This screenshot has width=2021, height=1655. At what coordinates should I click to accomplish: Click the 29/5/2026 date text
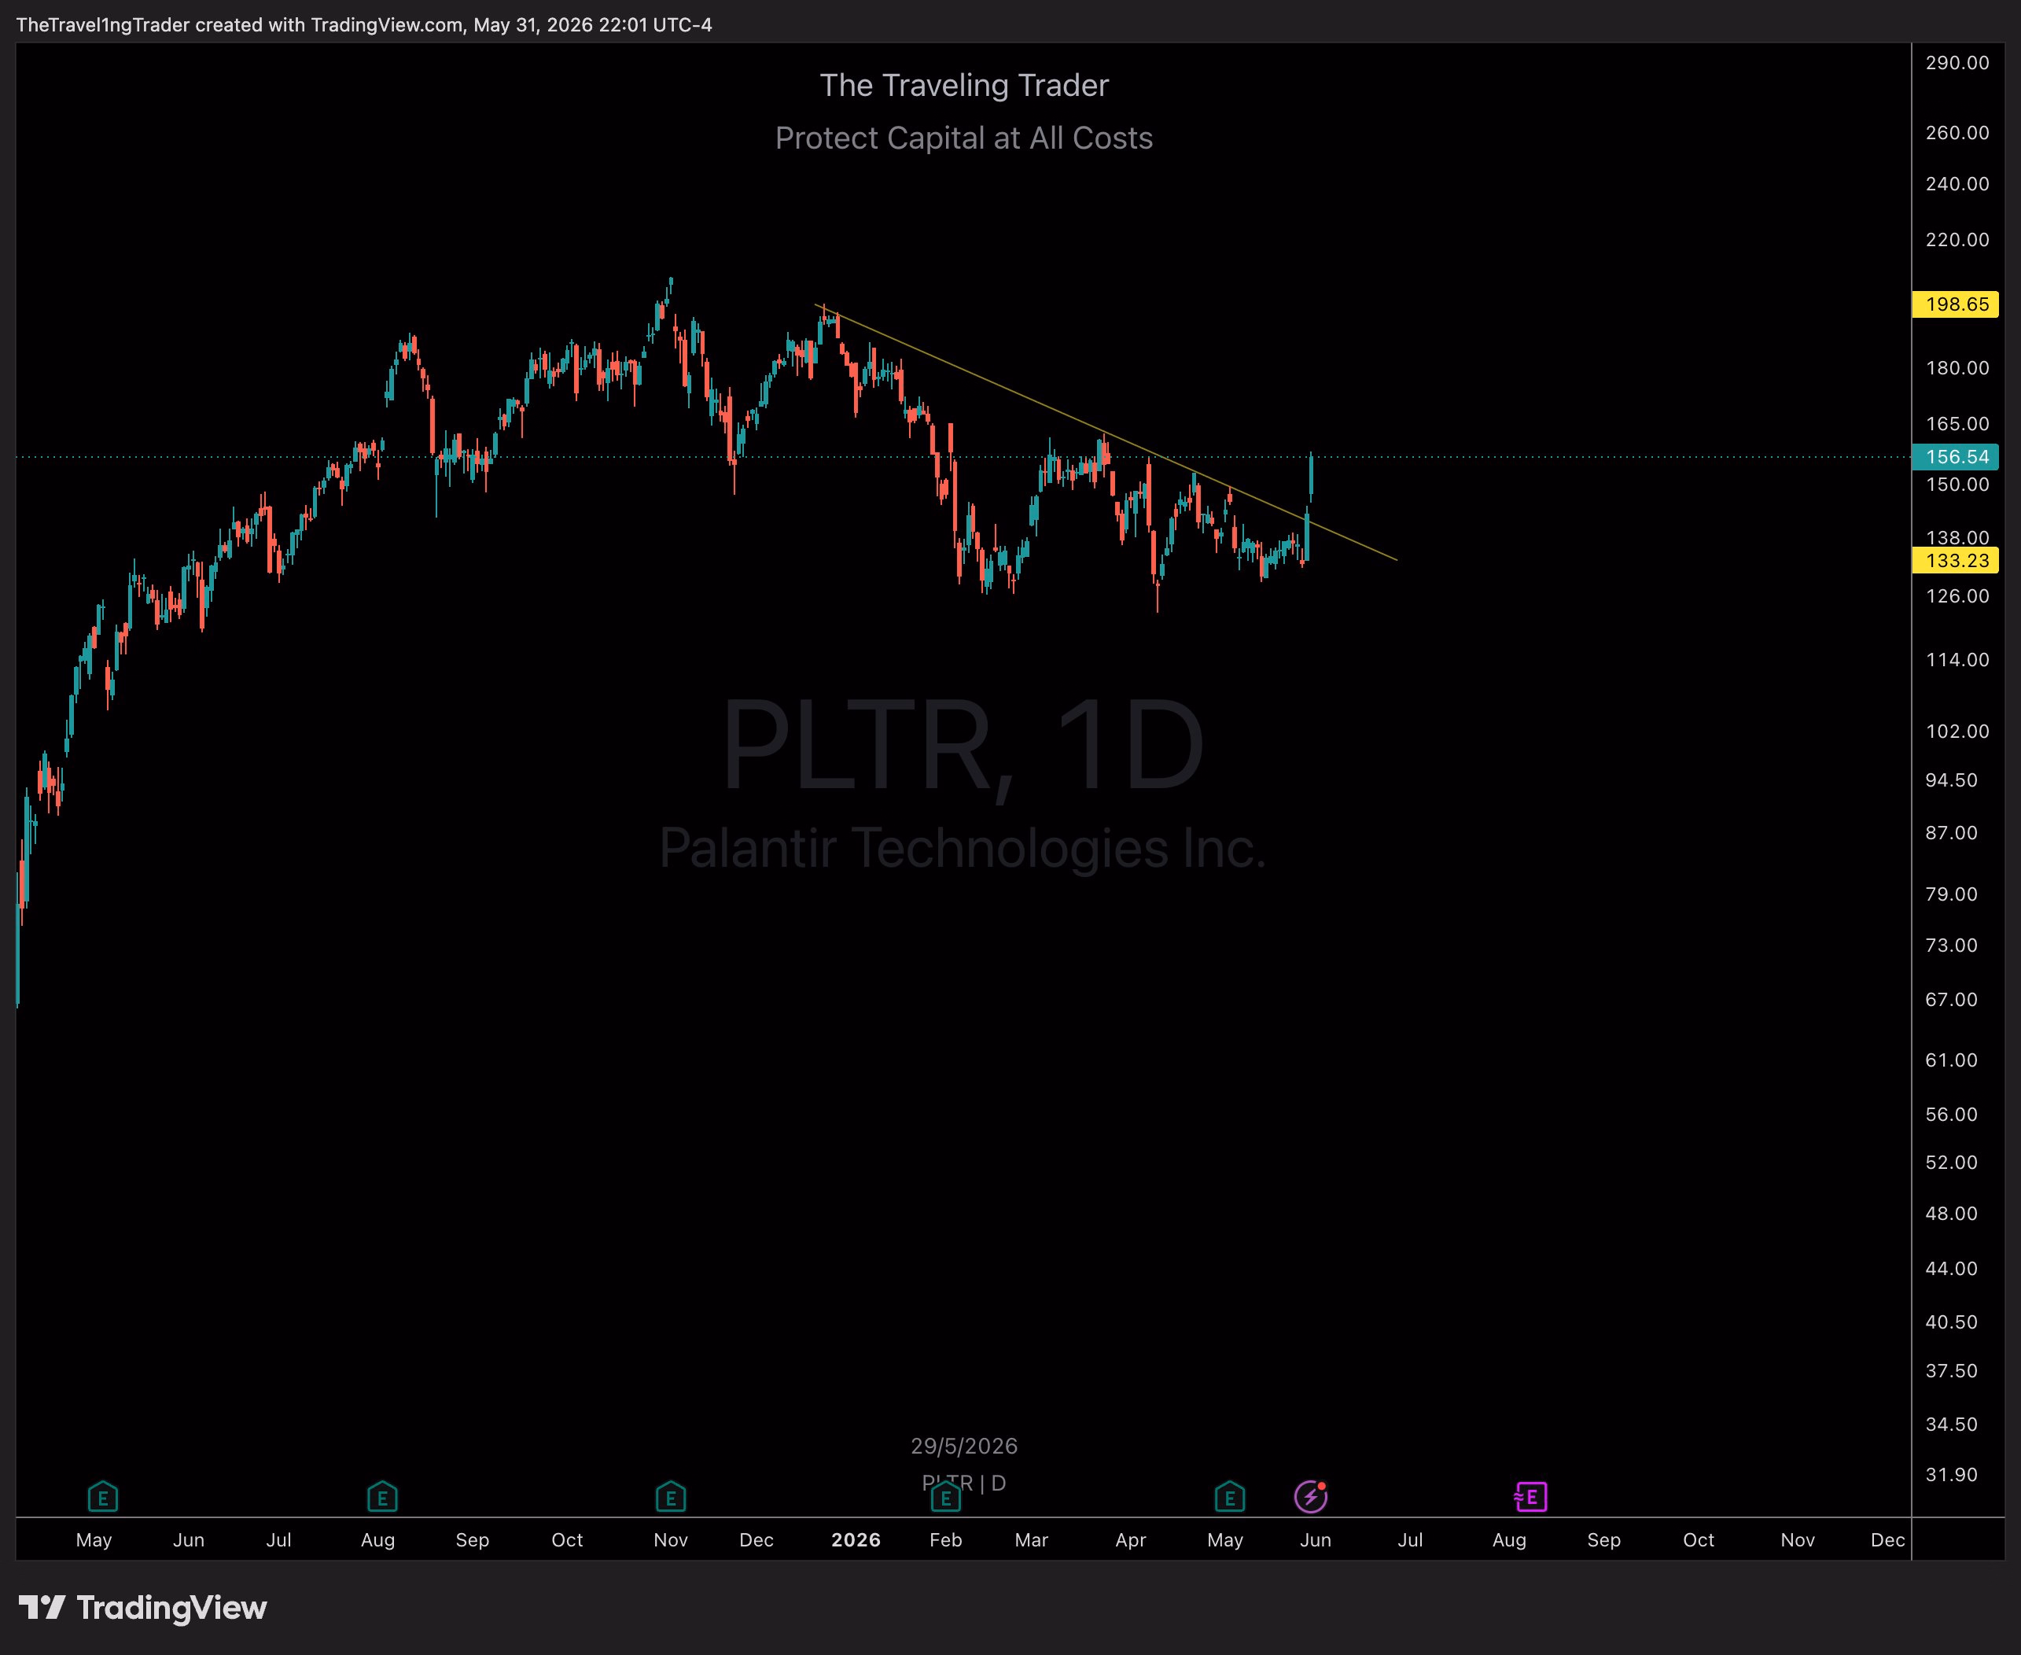(x=964, y=1447)
